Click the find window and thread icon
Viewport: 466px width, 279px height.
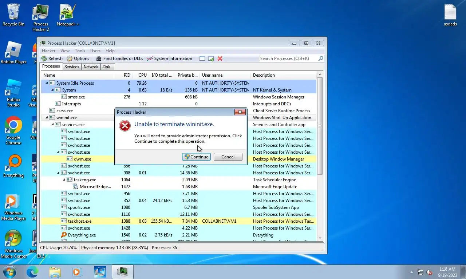click(211, 58)
